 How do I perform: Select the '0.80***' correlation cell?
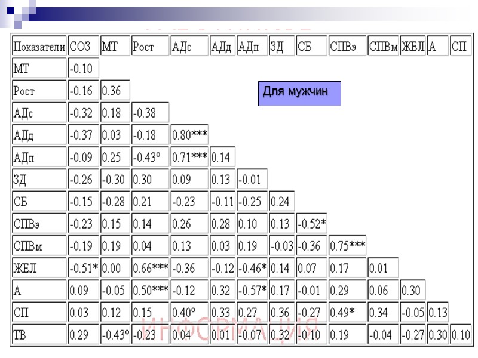point(189,135)
